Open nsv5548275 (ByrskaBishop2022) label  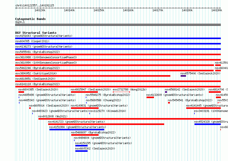(x=108, y=95)
